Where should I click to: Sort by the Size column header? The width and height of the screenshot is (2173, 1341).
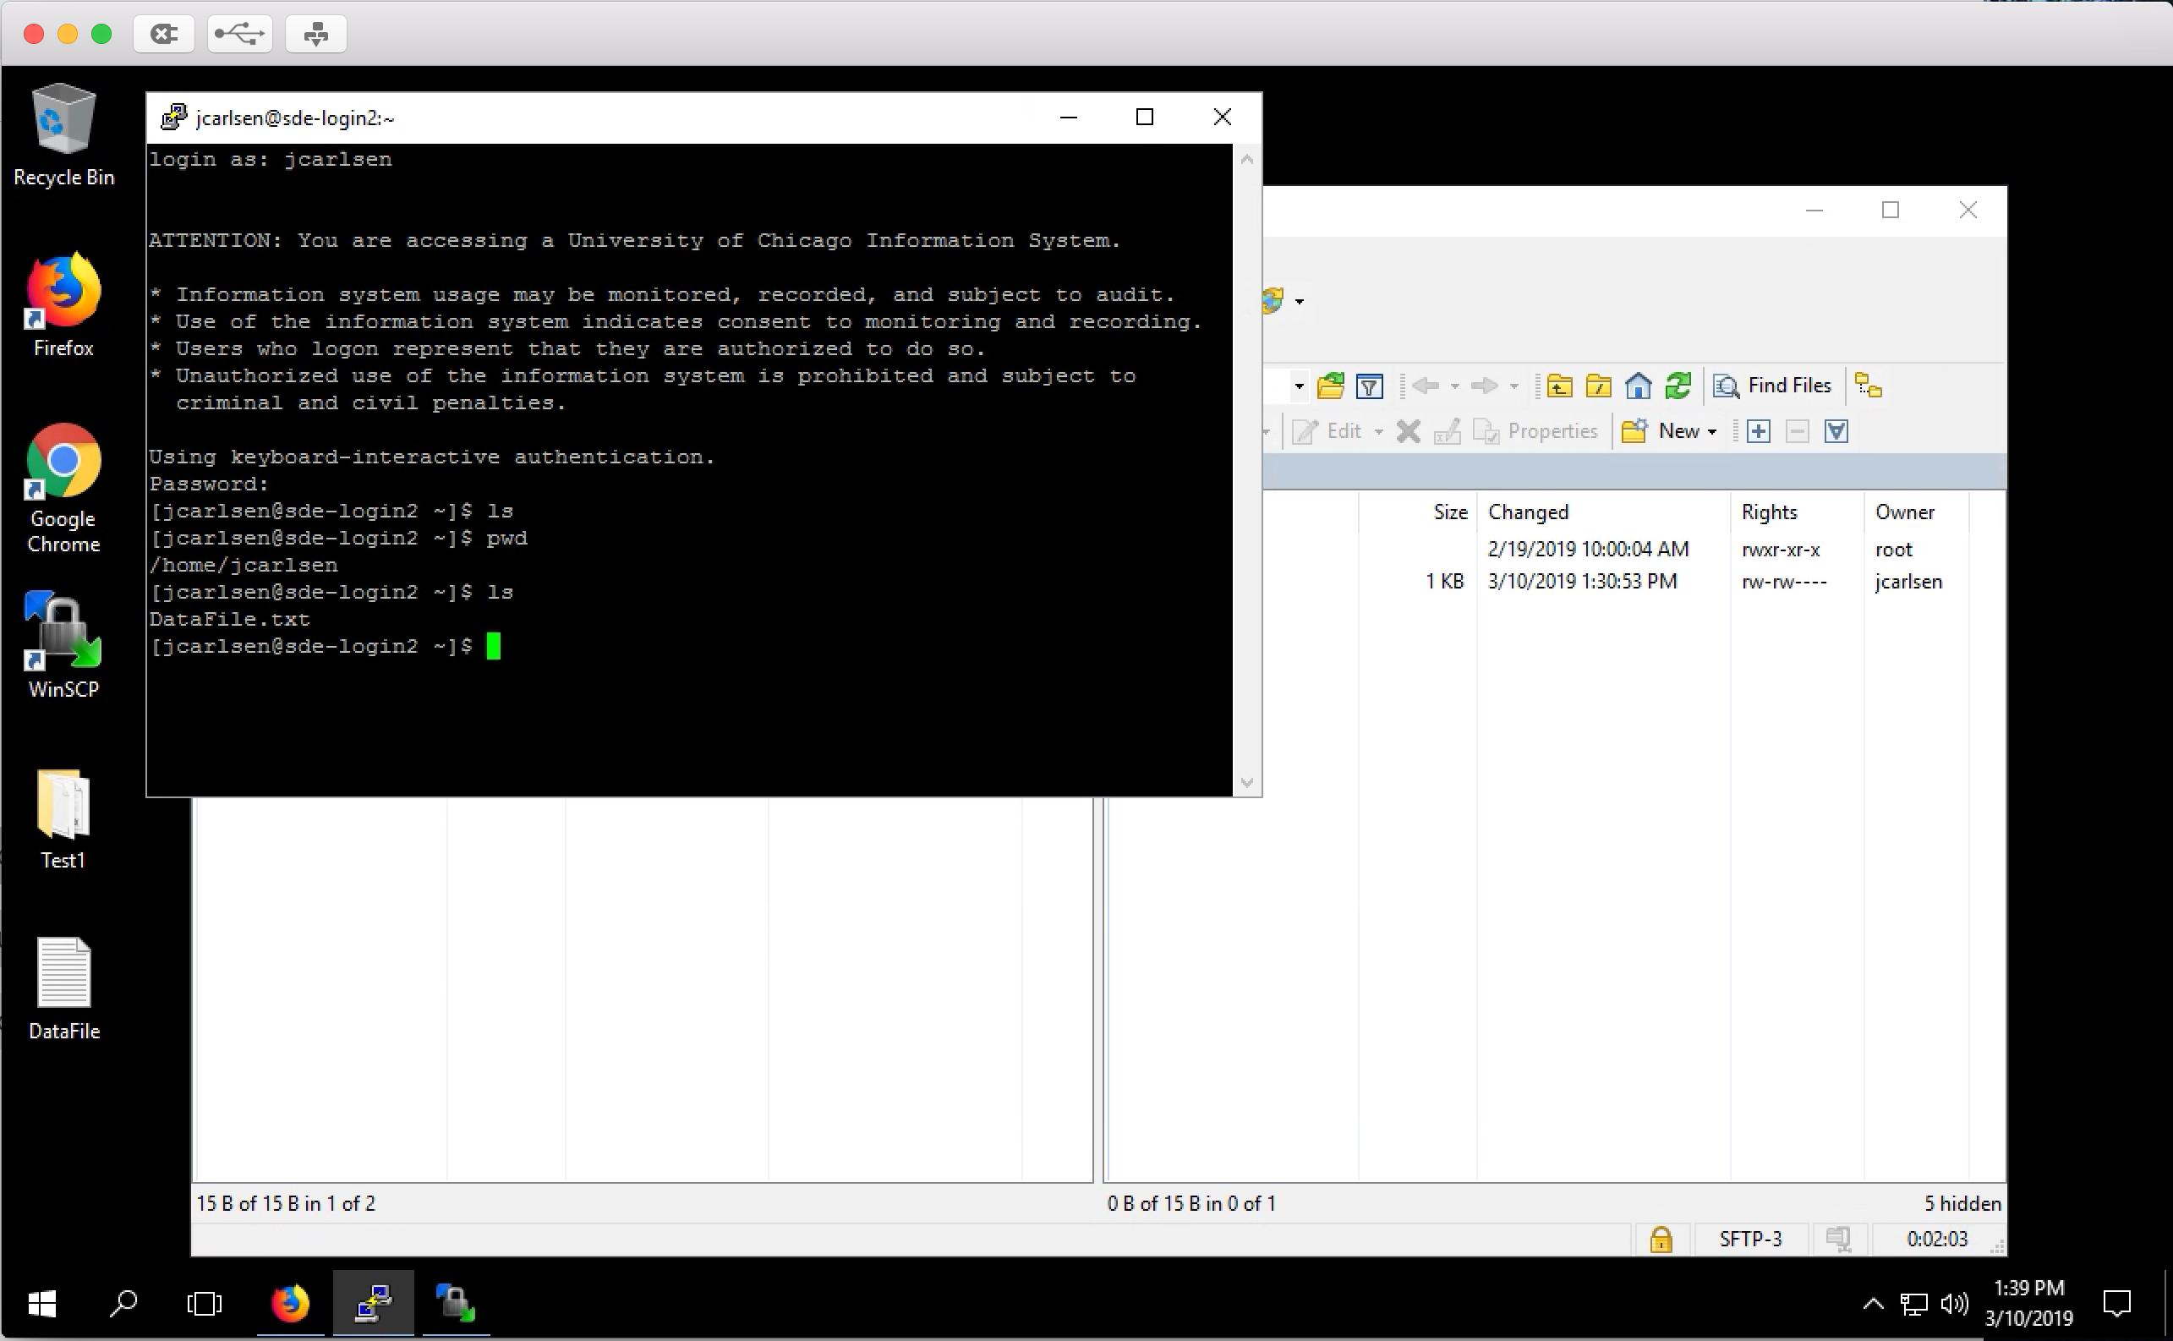point(1417,512)
